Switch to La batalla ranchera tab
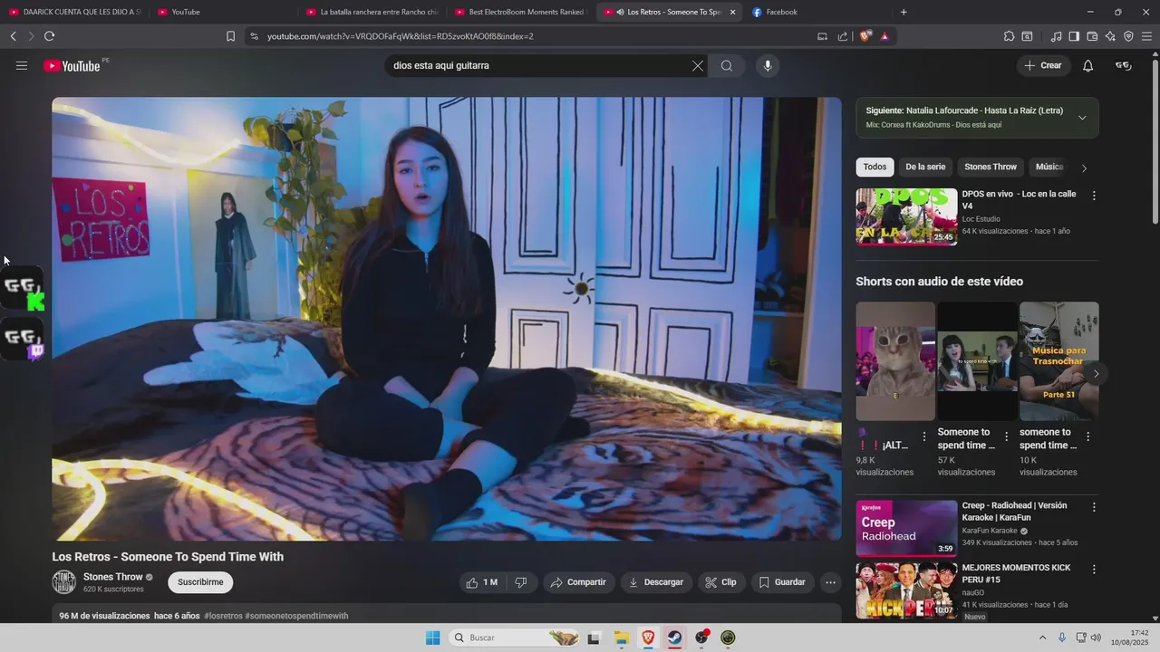The height and width of the screenshot is (652, 1160). (372, 12)
